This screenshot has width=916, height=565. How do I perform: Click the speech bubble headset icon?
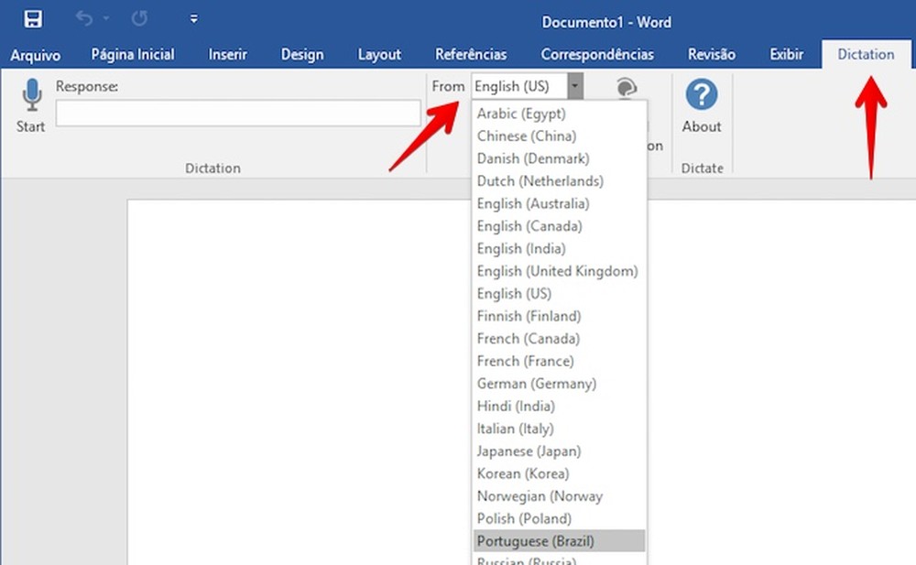pos(626,87)
